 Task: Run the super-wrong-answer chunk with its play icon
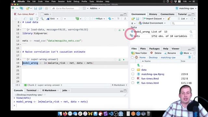click(x=123, y=59)
